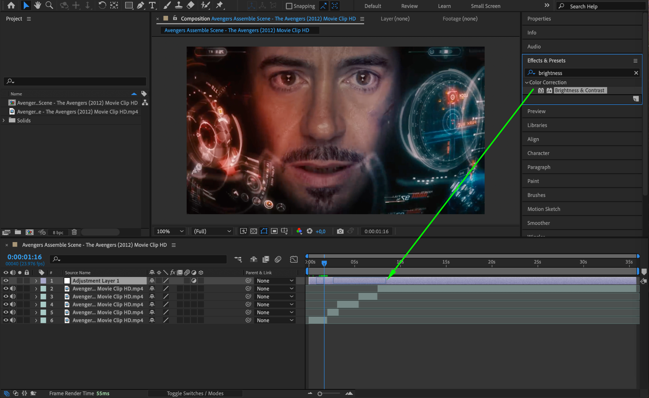This screenshot has height=398, width=649.
Task: Select the Zoom magnifier tool
Action: pyautogui.click(x=49, y=5)
